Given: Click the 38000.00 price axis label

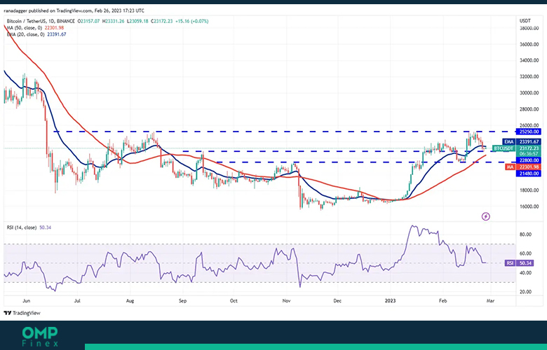Looking at the screenshot, I should point(529,28).
